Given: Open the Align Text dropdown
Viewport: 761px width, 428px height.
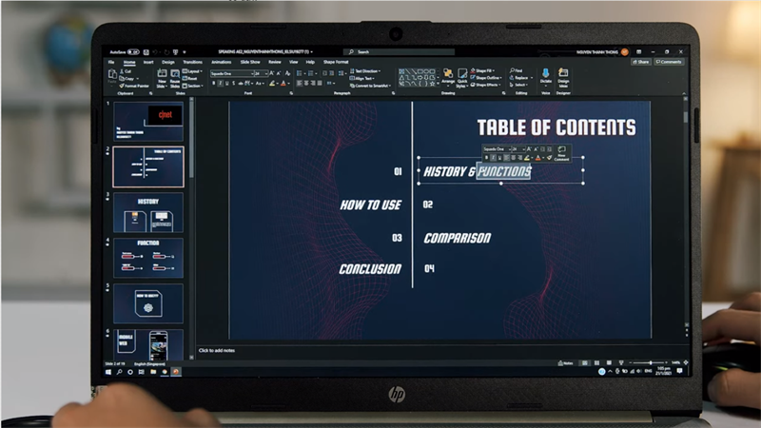Looking at the screenshot, I should pos(361,79).
